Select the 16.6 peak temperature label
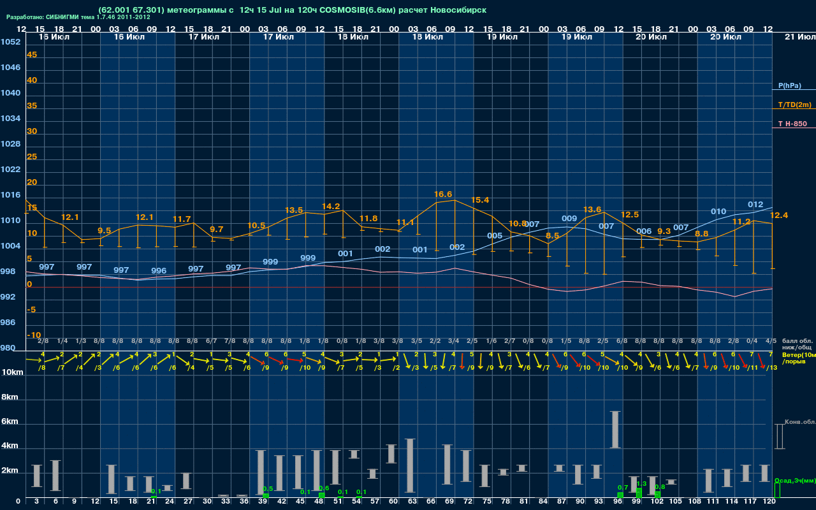The height and width of the screenshot is (510, 816). [x=442, y=194]
